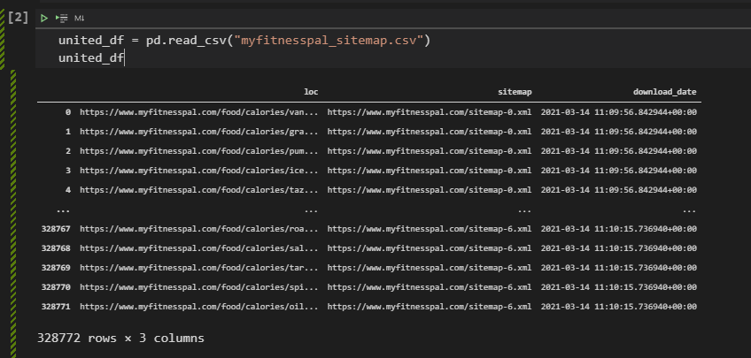Image resolution: width=751 pixels, height=358 pixels.
Task: Click the download_date value in row 328769
Action: (619, 268)
